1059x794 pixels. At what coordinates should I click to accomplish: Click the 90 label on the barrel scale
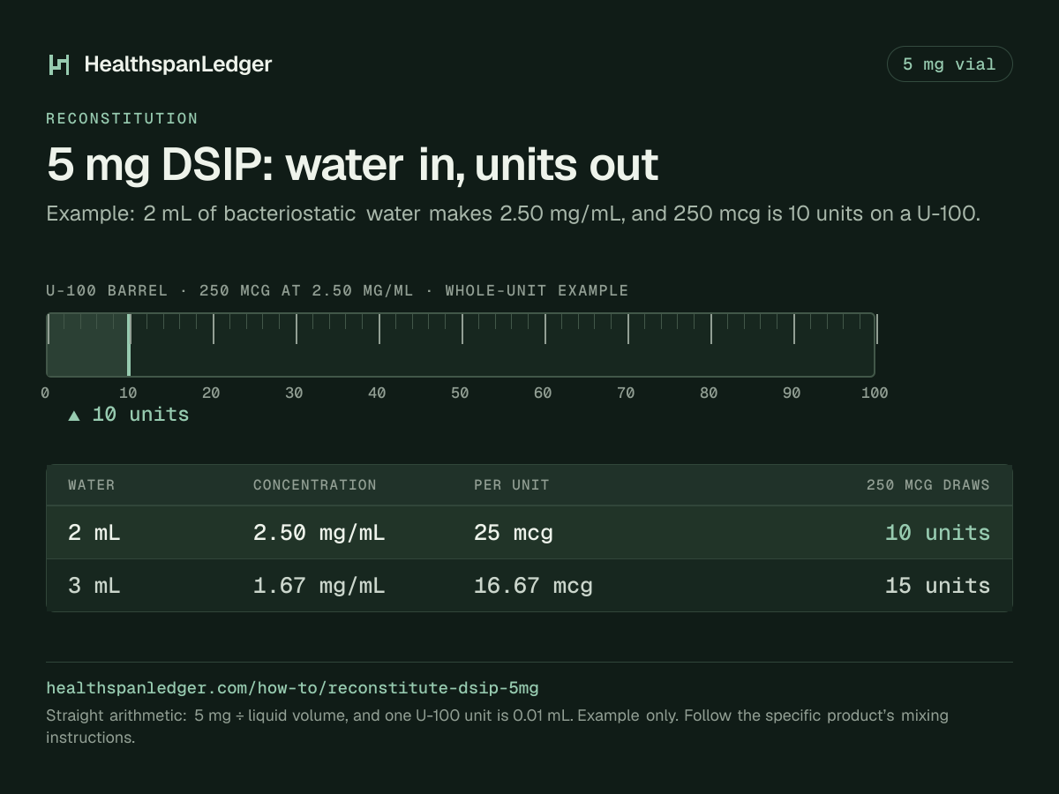click(x=792, y=393)
